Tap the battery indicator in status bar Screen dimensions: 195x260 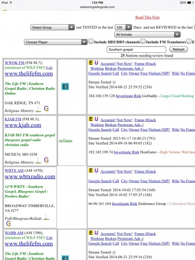point(190,3)
